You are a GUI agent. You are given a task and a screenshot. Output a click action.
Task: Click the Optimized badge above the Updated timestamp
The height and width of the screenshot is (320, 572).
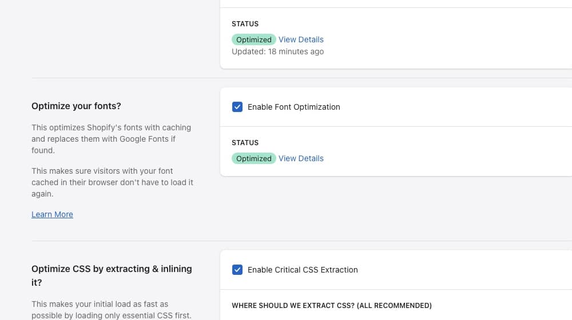(x=253, y=39)
